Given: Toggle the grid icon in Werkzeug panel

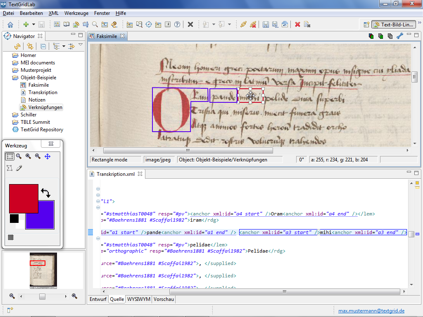Looking at the screenshot, I should [x=11, y=237].
